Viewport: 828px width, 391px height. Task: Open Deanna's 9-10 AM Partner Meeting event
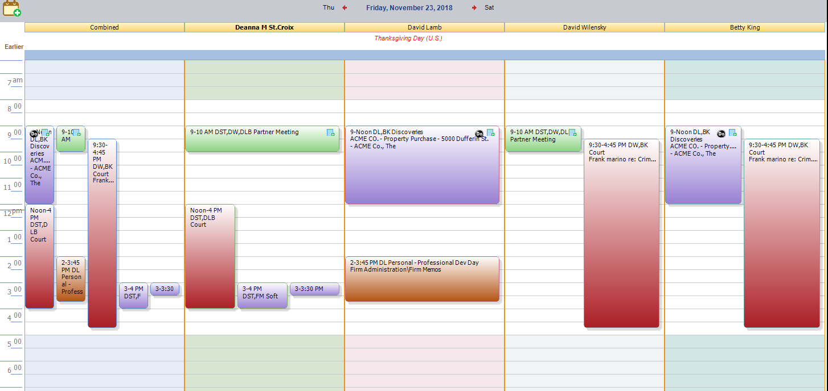(262, 139)
